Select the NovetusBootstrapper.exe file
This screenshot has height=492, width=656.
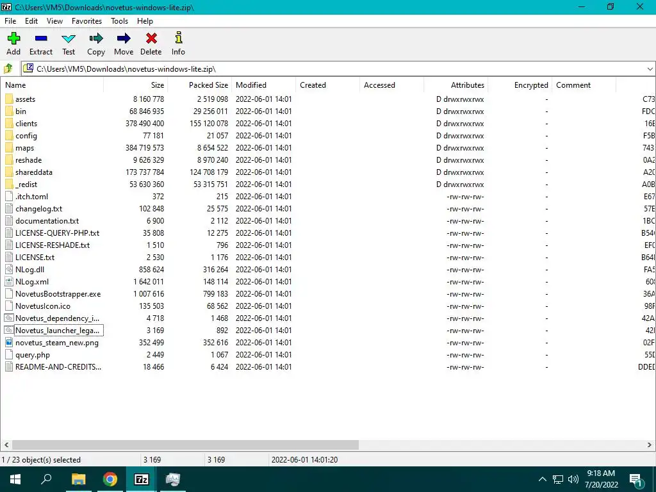pyautogui.click(x=58, y=293)
